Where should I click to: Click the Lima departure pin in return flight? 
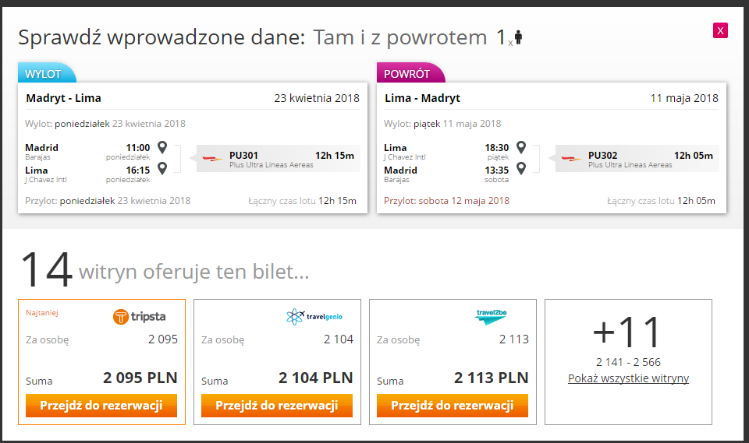521,147
